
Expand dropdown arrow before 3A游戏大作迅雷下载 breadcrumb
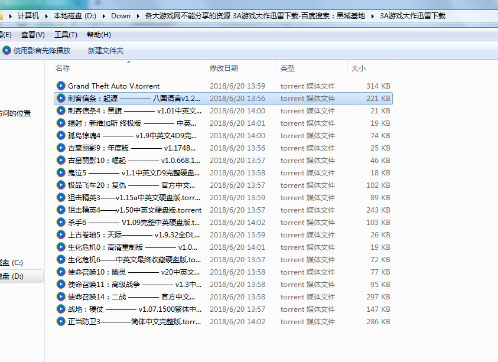373,16
